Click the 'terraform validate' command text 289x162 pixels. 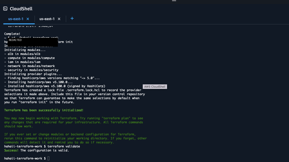64,146
